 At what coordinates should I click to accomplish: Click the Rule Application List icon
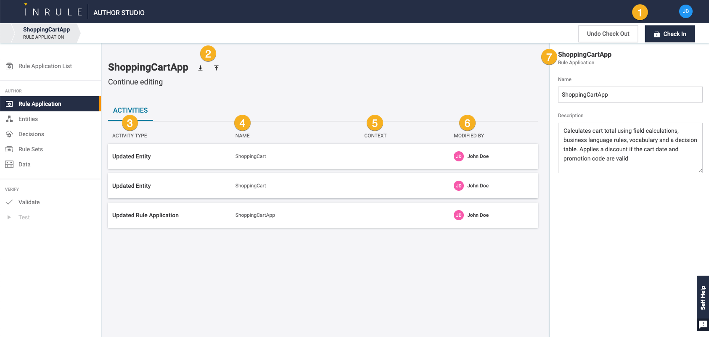[9, 66]
